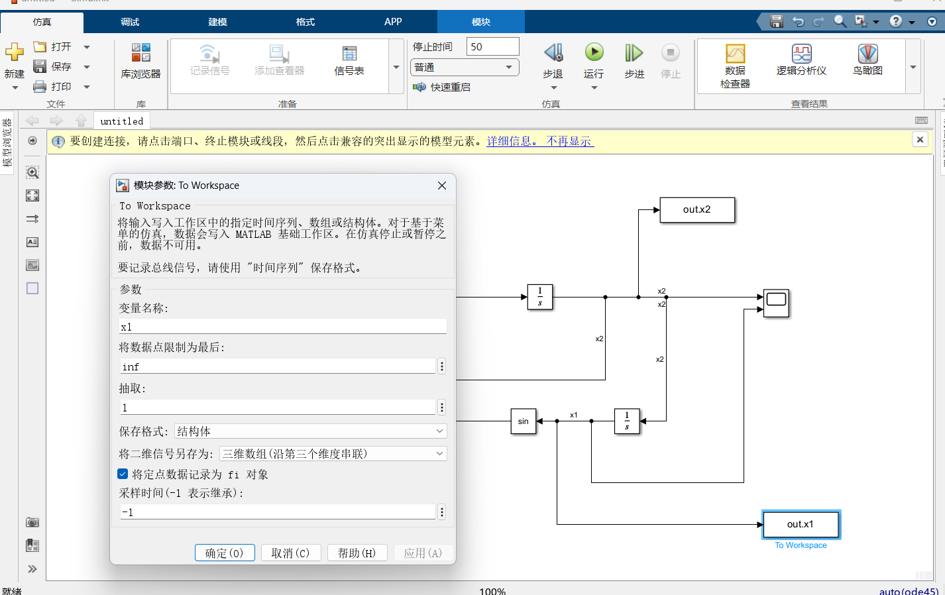Open the Library Browser (库浏览器)
Image resolution: width=945 pixels, height=595 pixels.
pos(140,62)
